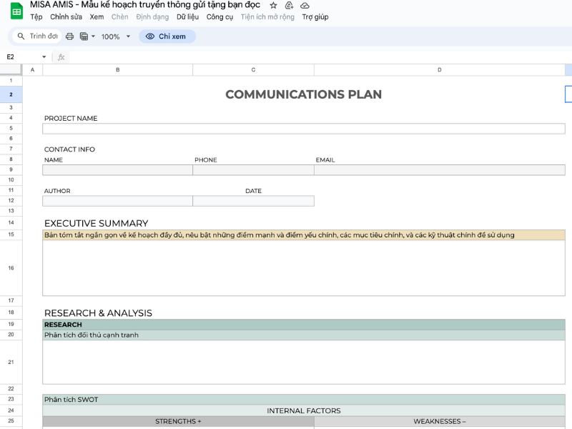Click the move to Drive folder icon
Image resolution: width=572 pixels, height=429 pixels.
coord(289,5)
